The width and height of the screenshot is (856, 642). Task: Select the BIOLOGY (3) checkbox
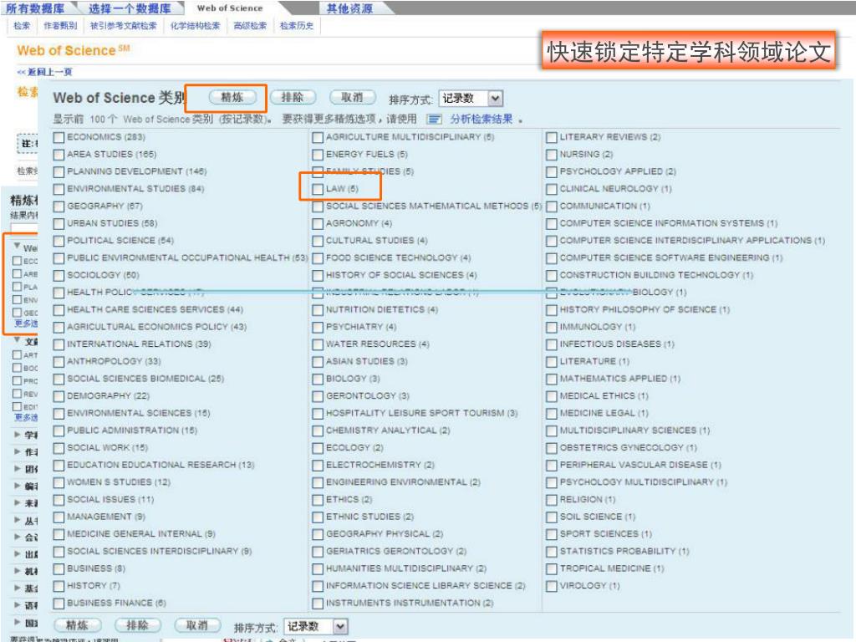pyautogui.click(x=318, y=380)
